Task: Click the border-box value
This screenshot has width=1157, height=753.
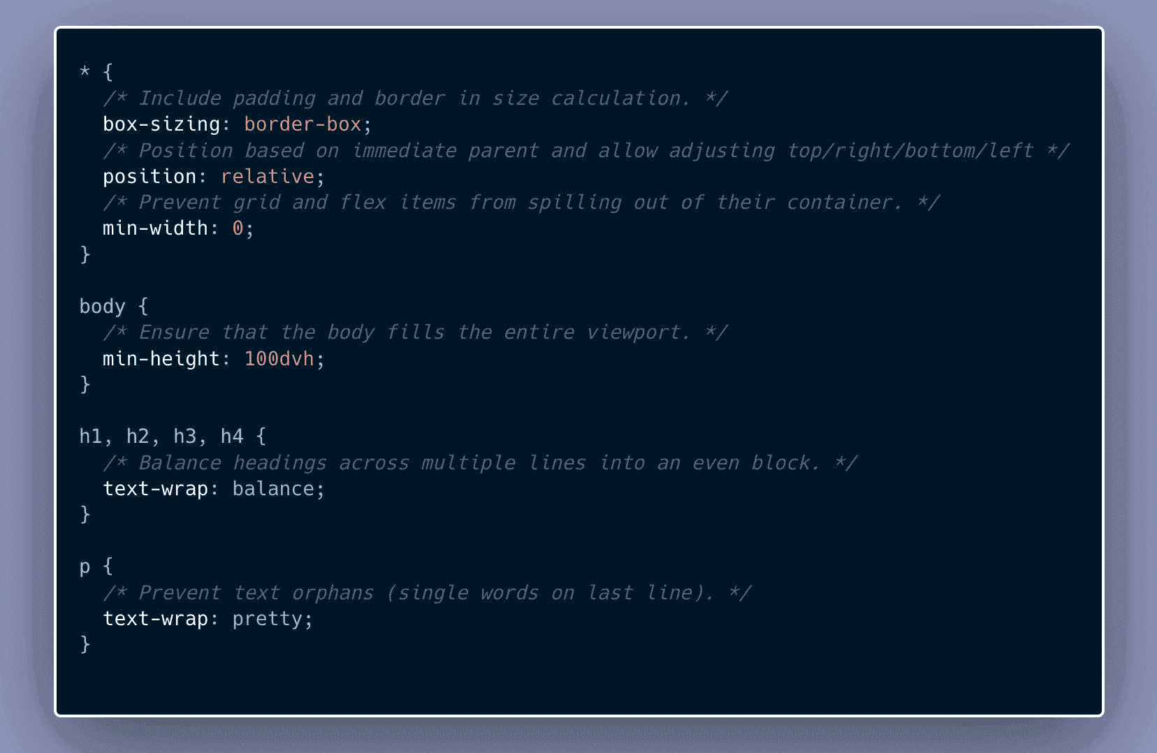Action: (303, 124)
